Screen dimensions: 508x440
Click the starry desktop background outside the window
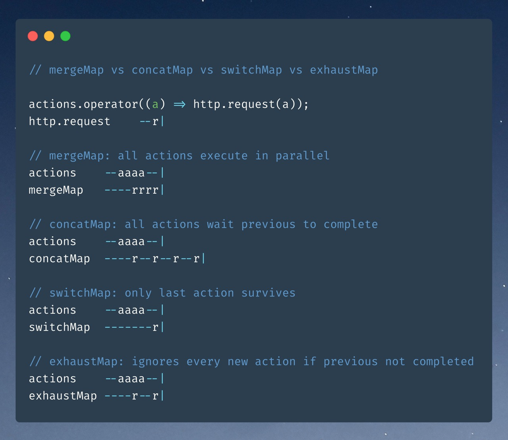click(x=254, y=8)
